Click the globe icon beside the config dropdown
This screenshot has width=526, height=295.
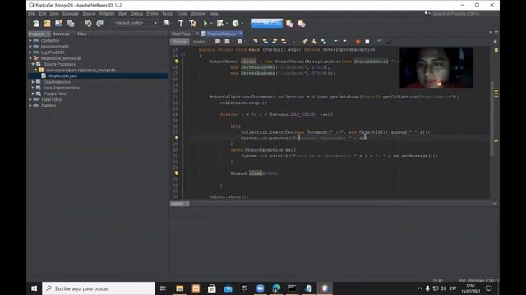(x=166, y=23)
